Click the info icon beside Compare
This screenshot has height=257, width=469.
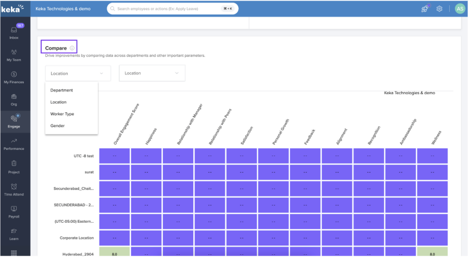coord(72,48)
